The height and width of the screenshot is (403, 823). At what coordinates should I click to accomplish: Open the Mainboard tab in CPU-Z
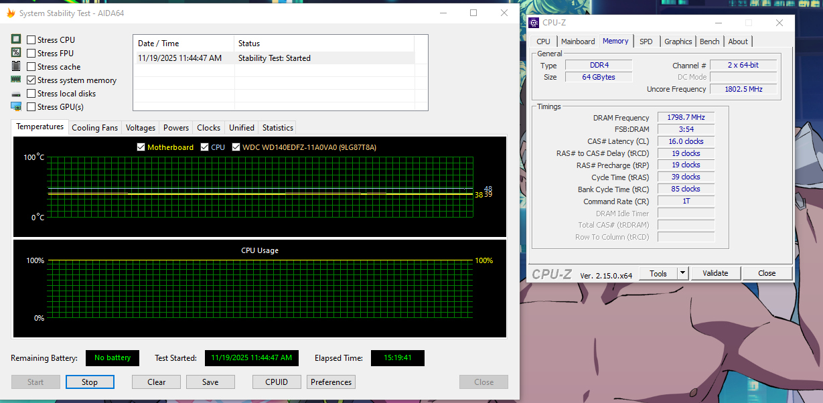578,42
